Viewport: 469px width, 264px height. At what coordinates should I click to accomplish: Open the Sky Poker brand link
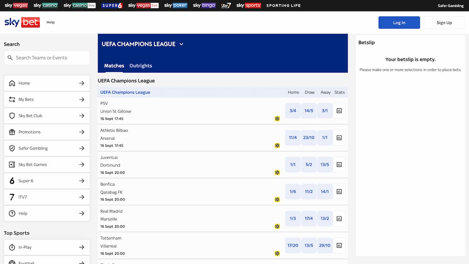[x=176, y=5]
